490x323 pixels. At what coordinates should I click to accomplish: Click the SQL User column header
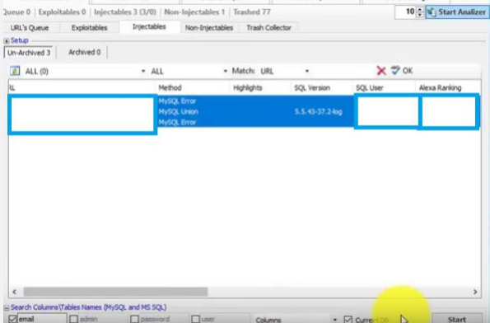[385, 88]
